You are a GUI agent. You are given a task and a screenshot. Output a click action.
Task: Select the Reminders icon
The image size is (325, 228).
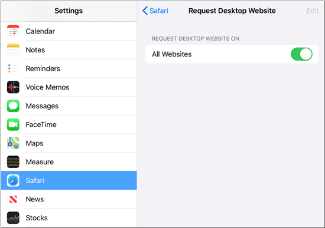[x=13, y=68]
